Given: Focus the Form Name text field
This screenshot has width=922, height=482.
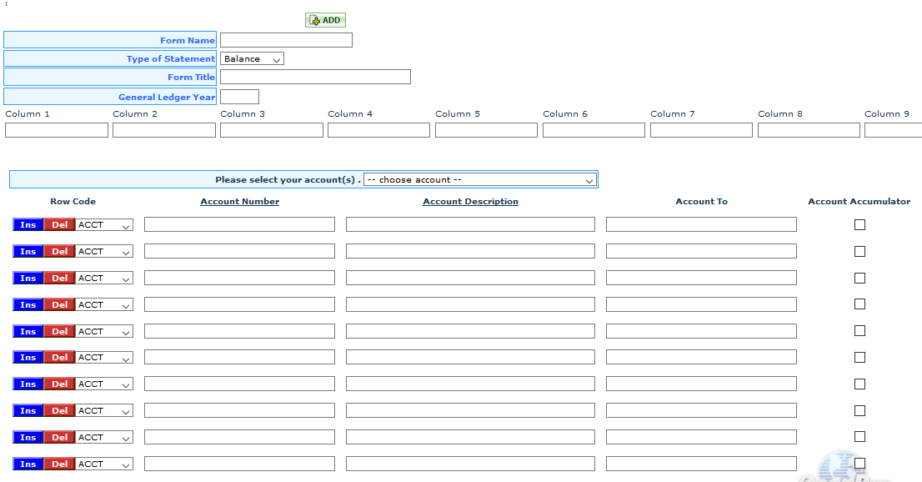Looking at the screenshot, I should [286, 40].
